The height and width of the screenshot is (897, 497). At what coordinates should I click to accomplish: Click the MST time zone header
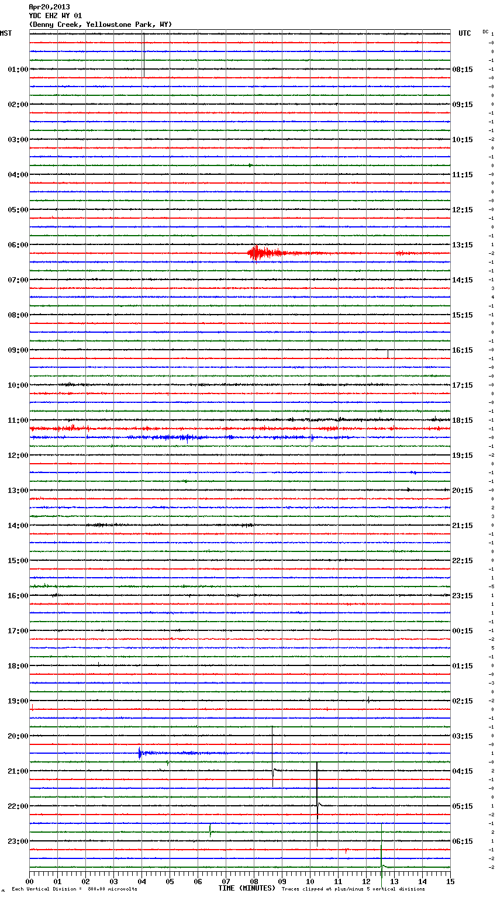[x=6, y=33]
